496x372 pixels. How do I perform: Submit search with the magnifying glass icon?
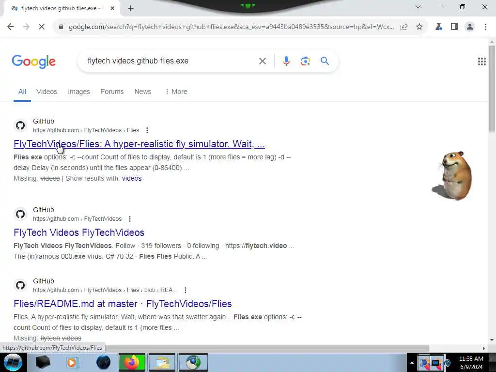click(x=325, y=61)
